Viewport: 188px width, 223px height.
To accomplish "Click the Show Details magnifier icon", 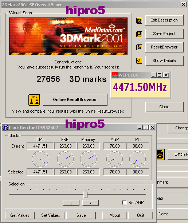I will (x=139, y=61).
